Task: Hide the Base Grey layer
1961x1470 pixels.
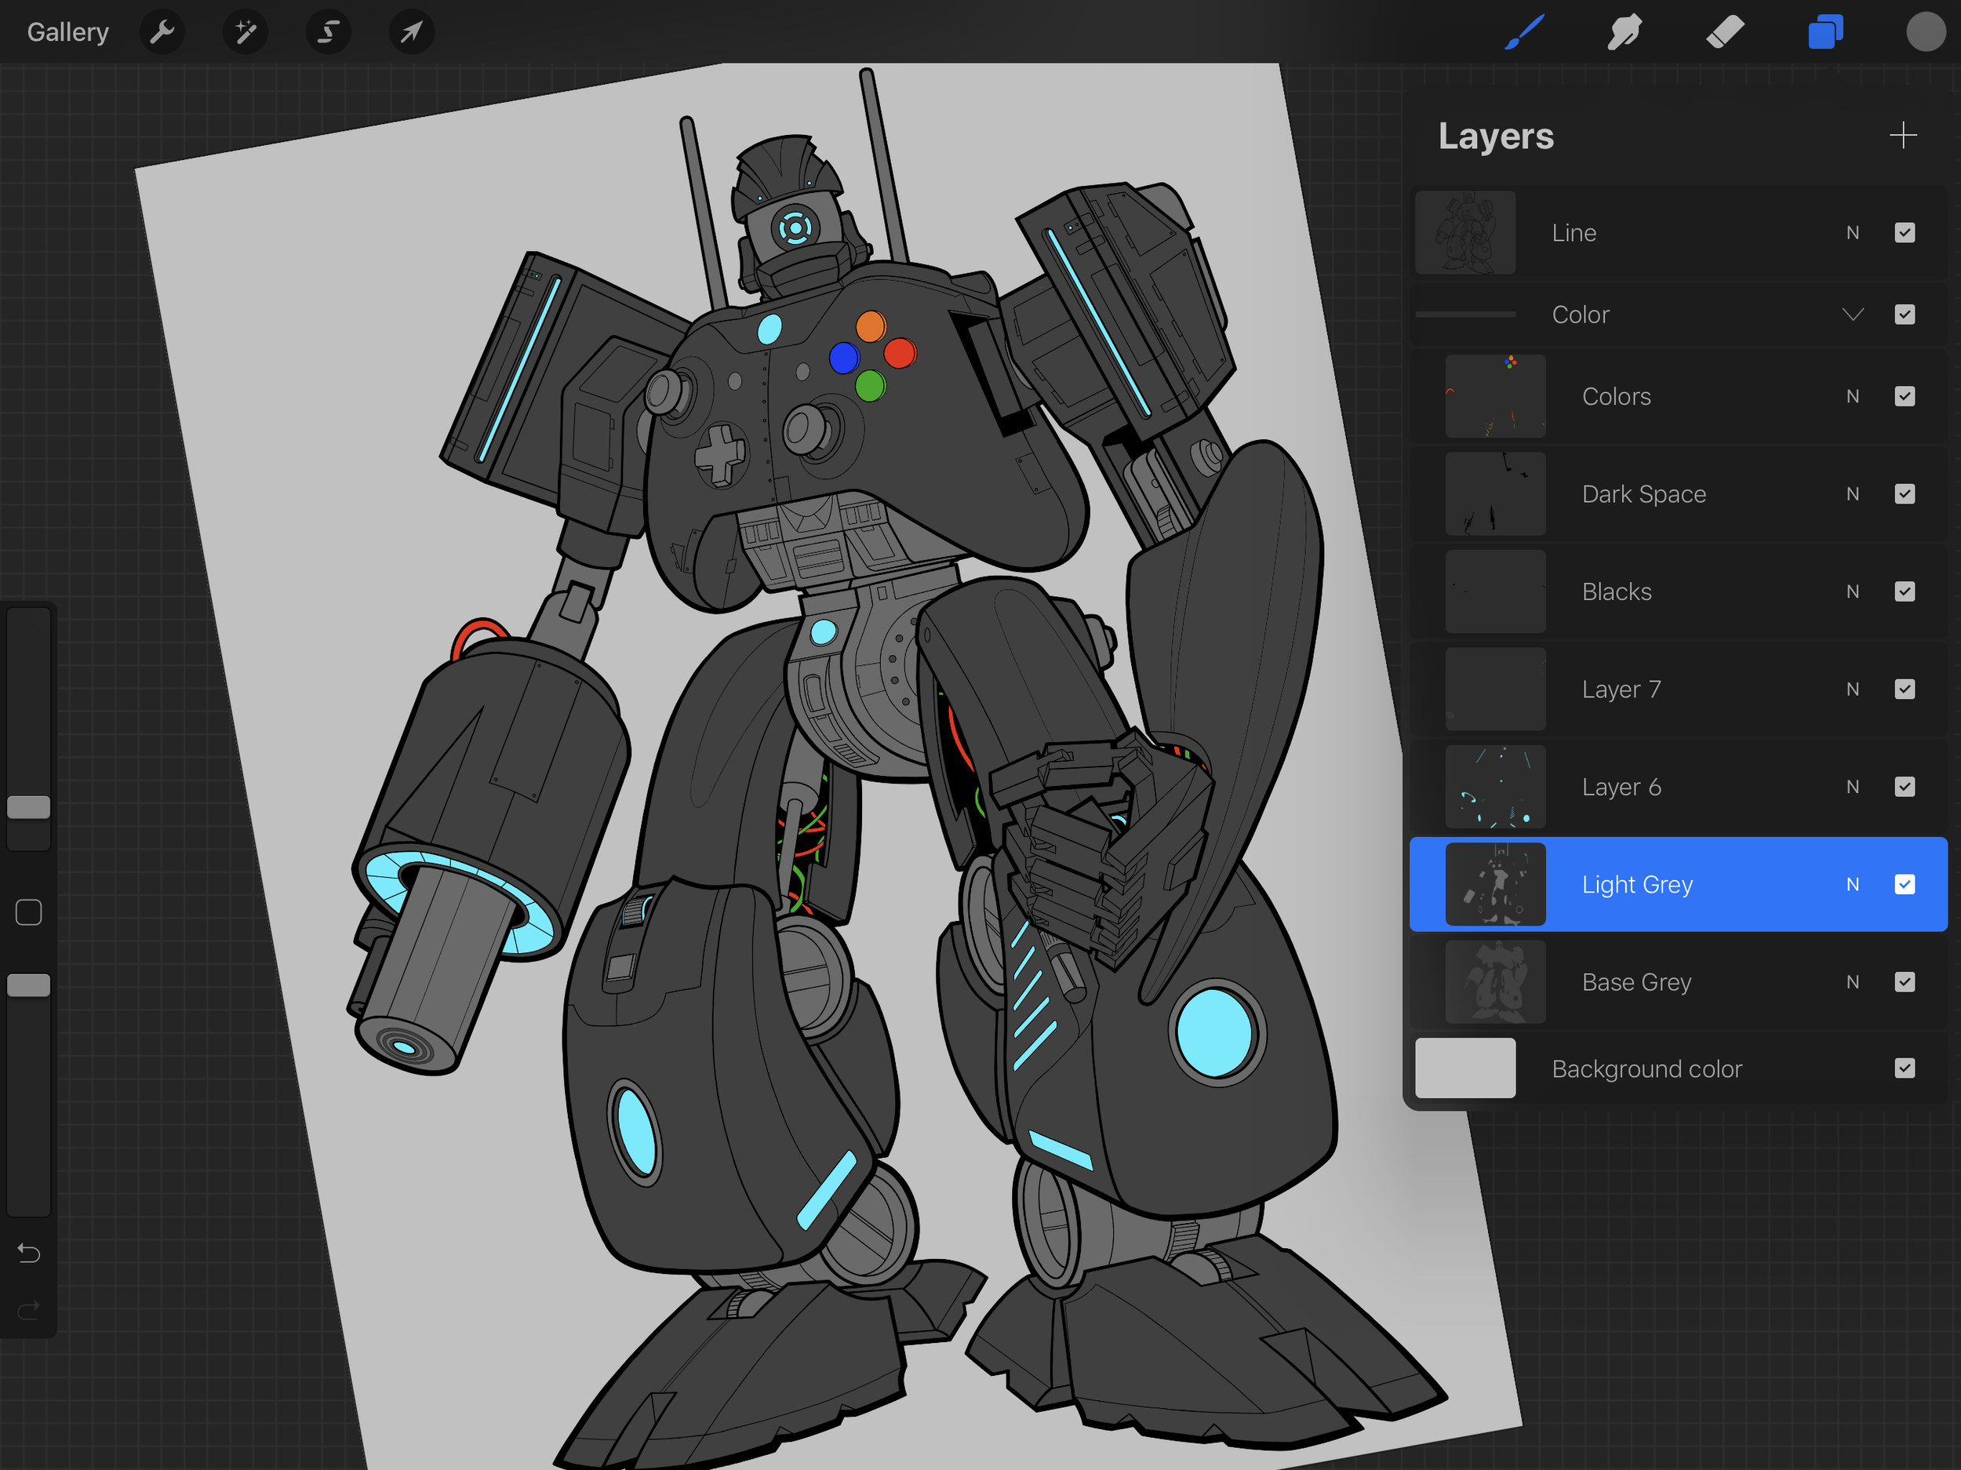Action: pyautogui.click(x=1905, y=981)
